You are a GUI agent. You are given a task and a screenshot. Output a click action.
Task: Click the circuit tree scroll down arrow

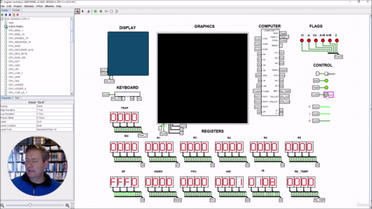click(x=72, y=94)
